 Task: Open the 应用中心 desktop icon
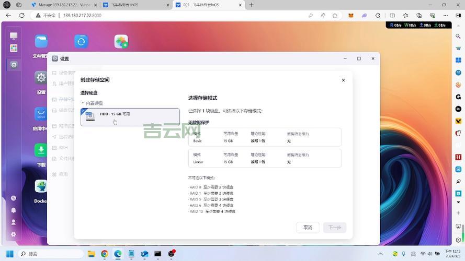point(41,114)
